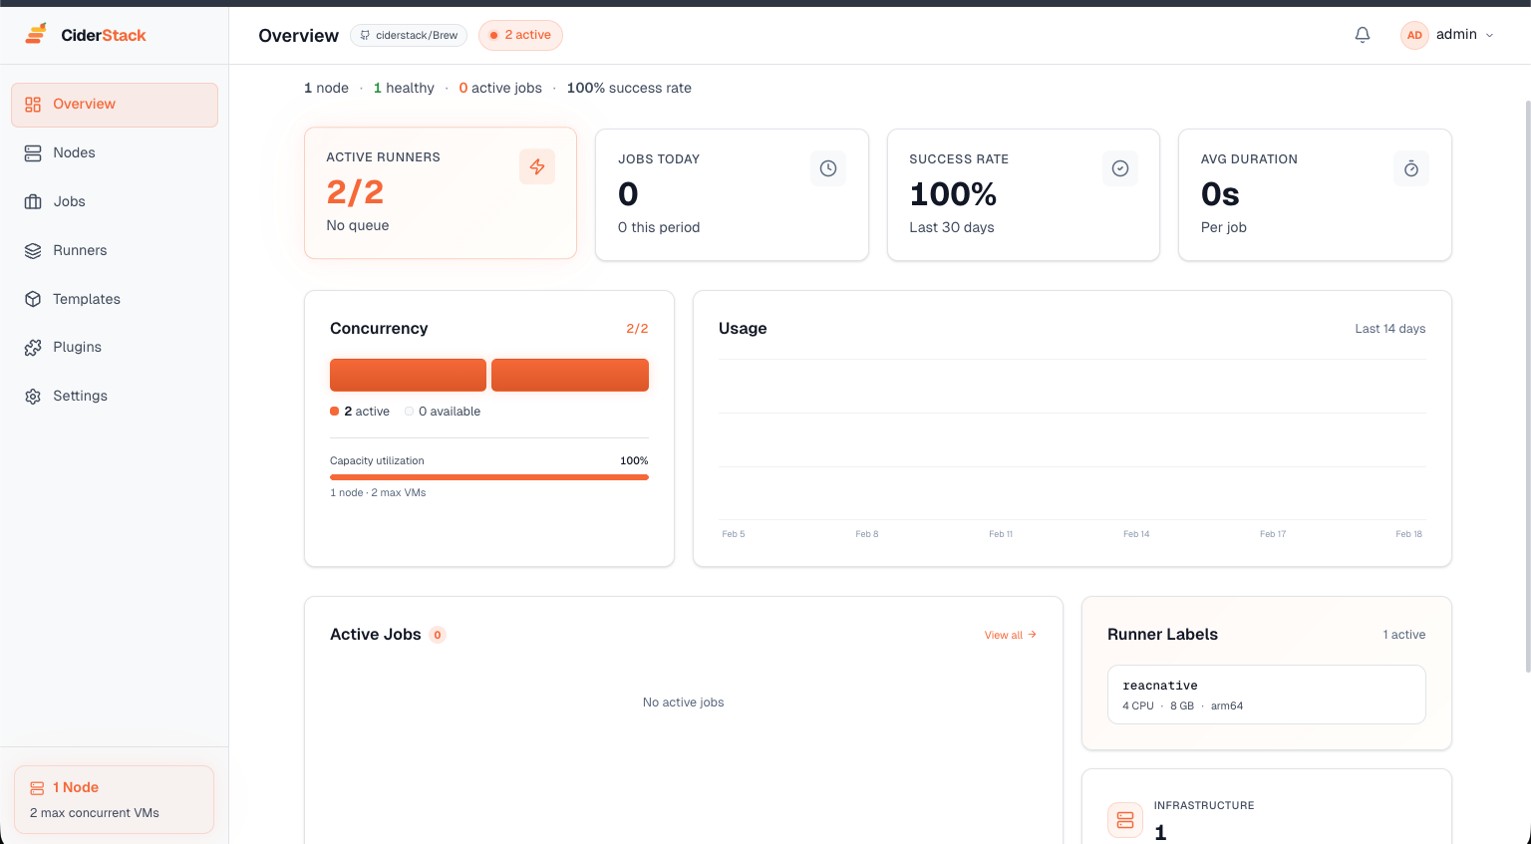This screenshot has height=844, width=1531.
Task: Open the Jobs panel from the sidebar
Action: [68, 201]
